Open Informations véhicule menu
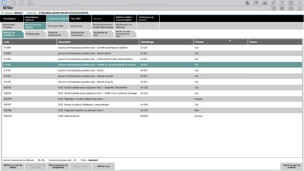 [35, 19]
